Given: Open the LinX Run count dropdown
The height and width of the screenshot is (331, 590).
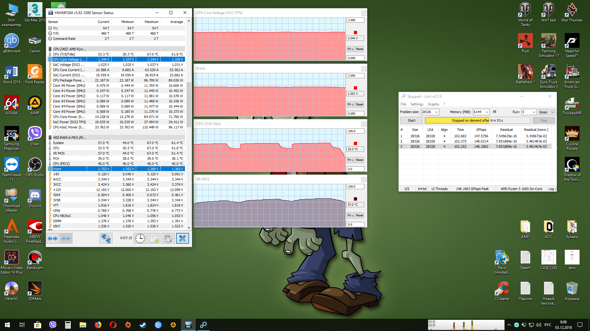Looking at the screenshot, I should pos(534,112).
